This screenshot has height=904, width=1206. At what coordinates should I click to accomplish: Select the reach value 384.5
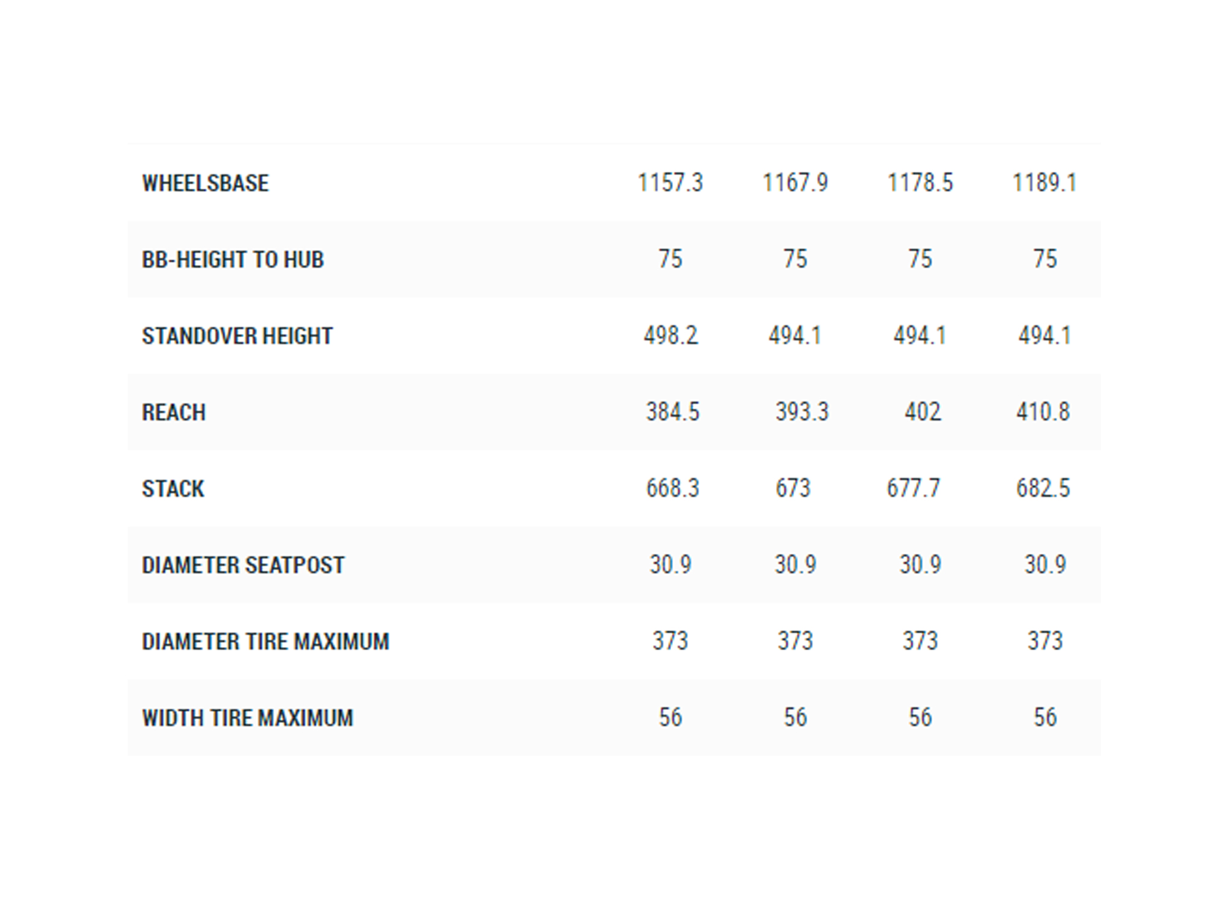(672, 412)
